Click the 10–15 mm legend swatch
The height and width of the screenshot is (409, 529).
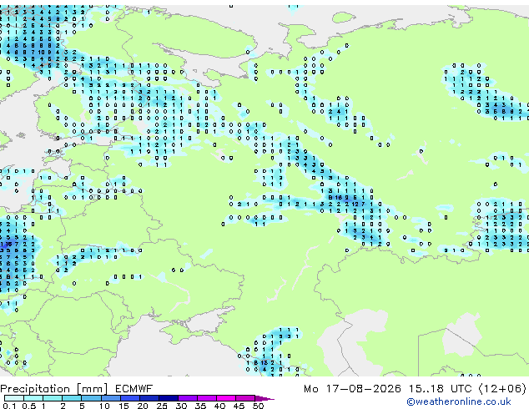coord(110,398)
